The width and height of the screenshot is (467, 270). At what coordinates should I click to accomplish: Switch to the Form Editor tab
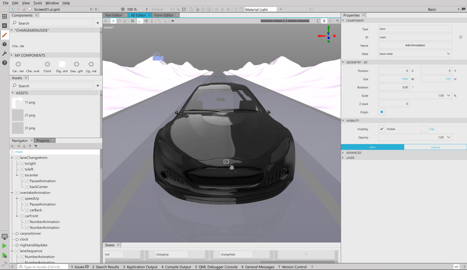click(164, 15)
